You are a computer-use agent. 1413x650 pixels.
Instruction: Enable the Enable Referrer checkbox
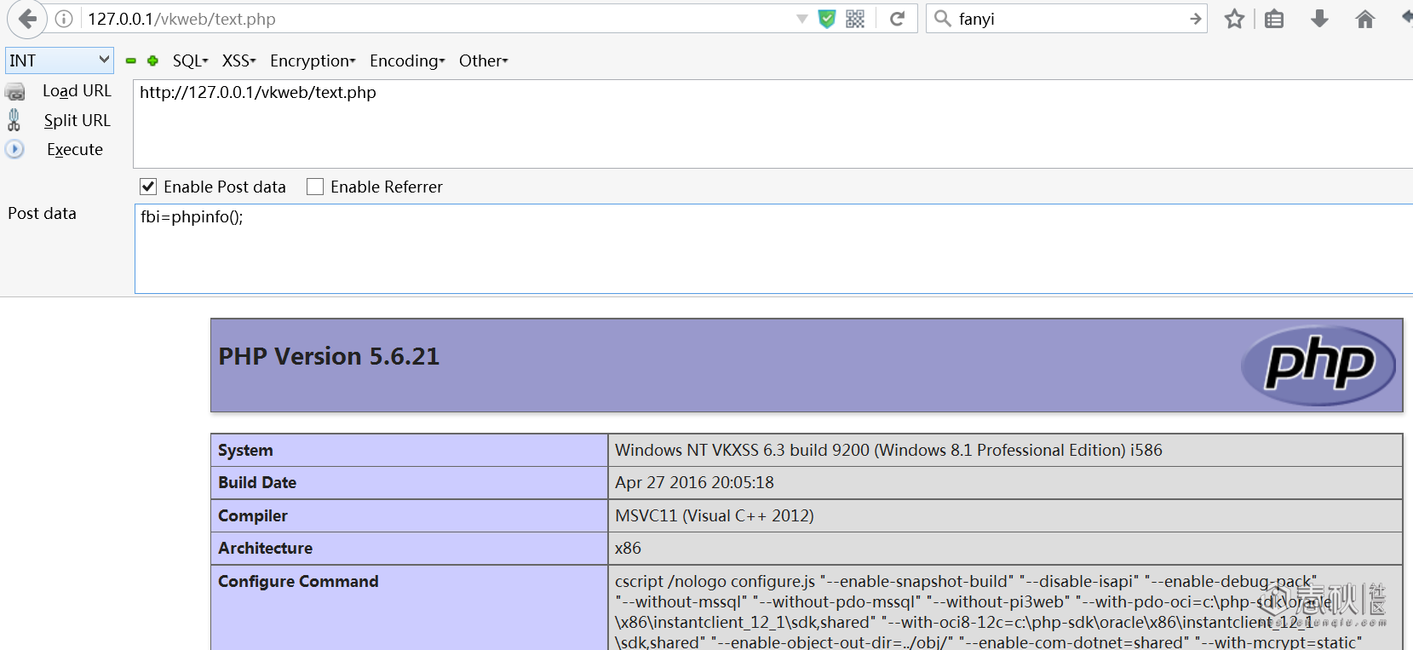(x=315, y=187)
